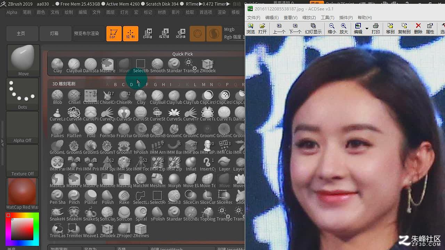Click zoom out (缩小) in ACDSee
Image resolution: width=445 pixels, height=250 pixels.
332,28
